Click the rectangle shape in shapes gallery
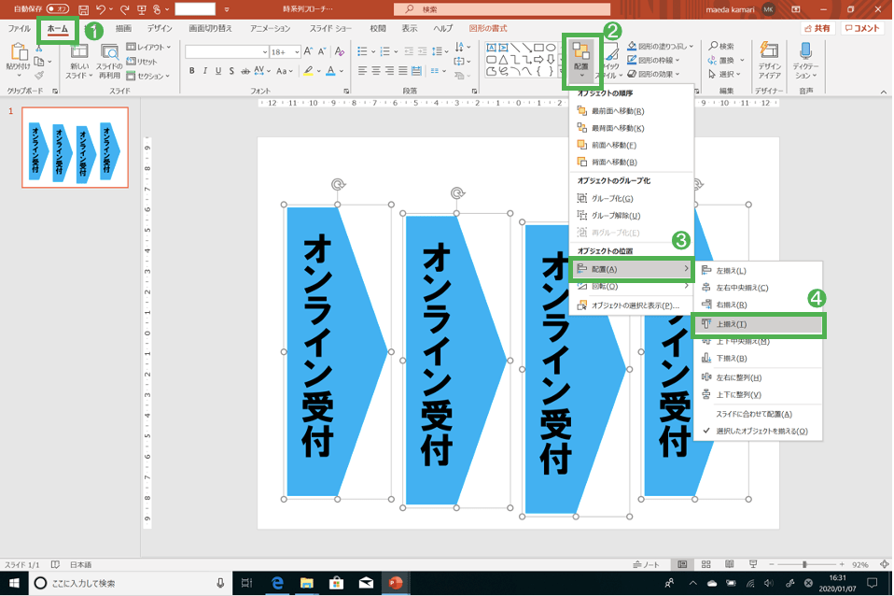Screen dimensions: 894x596 pyautogui.click(x=538, y=48)
